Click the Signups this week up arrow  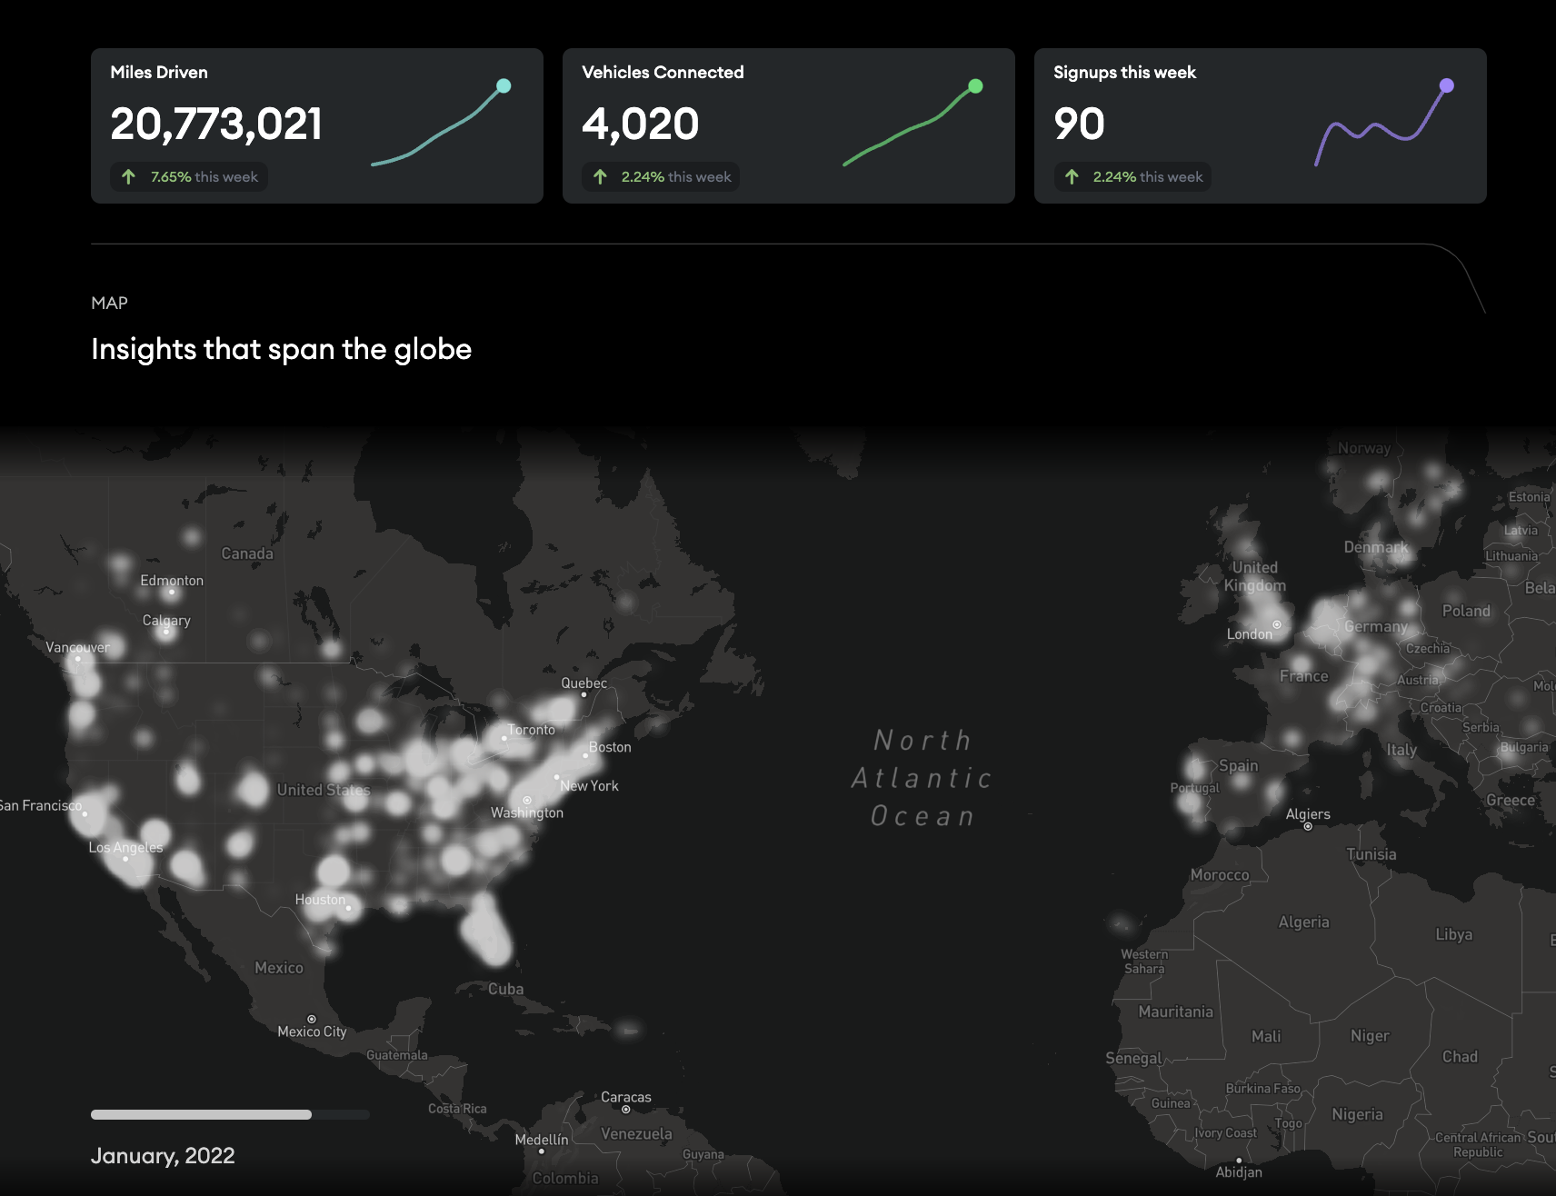click(1072, 177)
